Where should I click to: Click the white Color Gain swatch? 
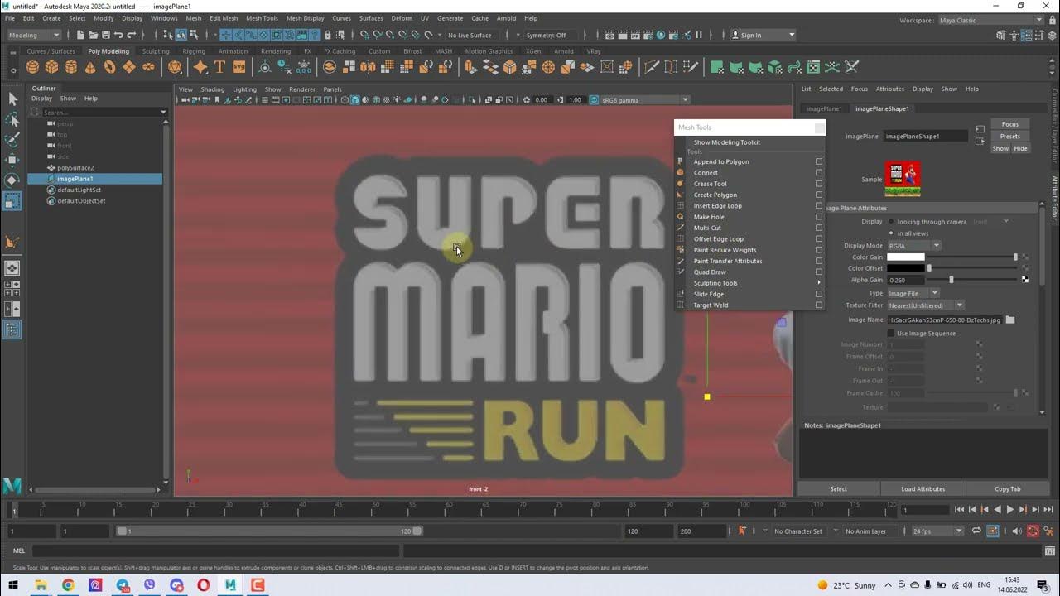[906, 257]
